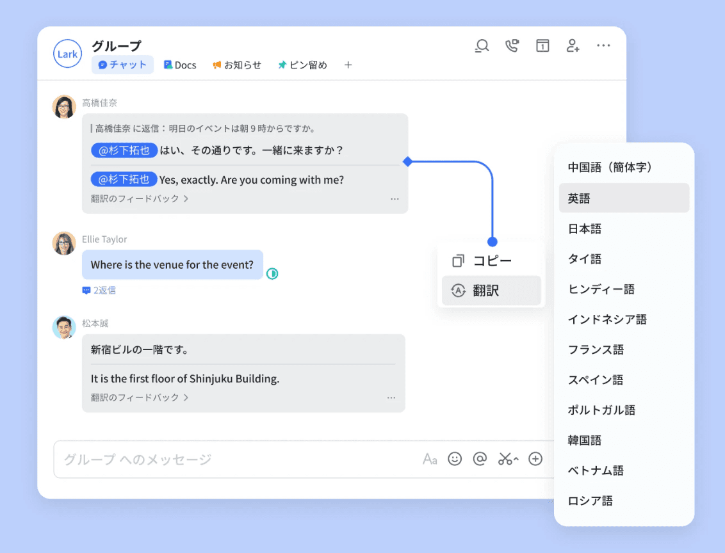The width and height of the screenshot is (725, 553).
Task: Open ellipsis menu on 高橋佳奈's translated message
Action: click(395, 199)
